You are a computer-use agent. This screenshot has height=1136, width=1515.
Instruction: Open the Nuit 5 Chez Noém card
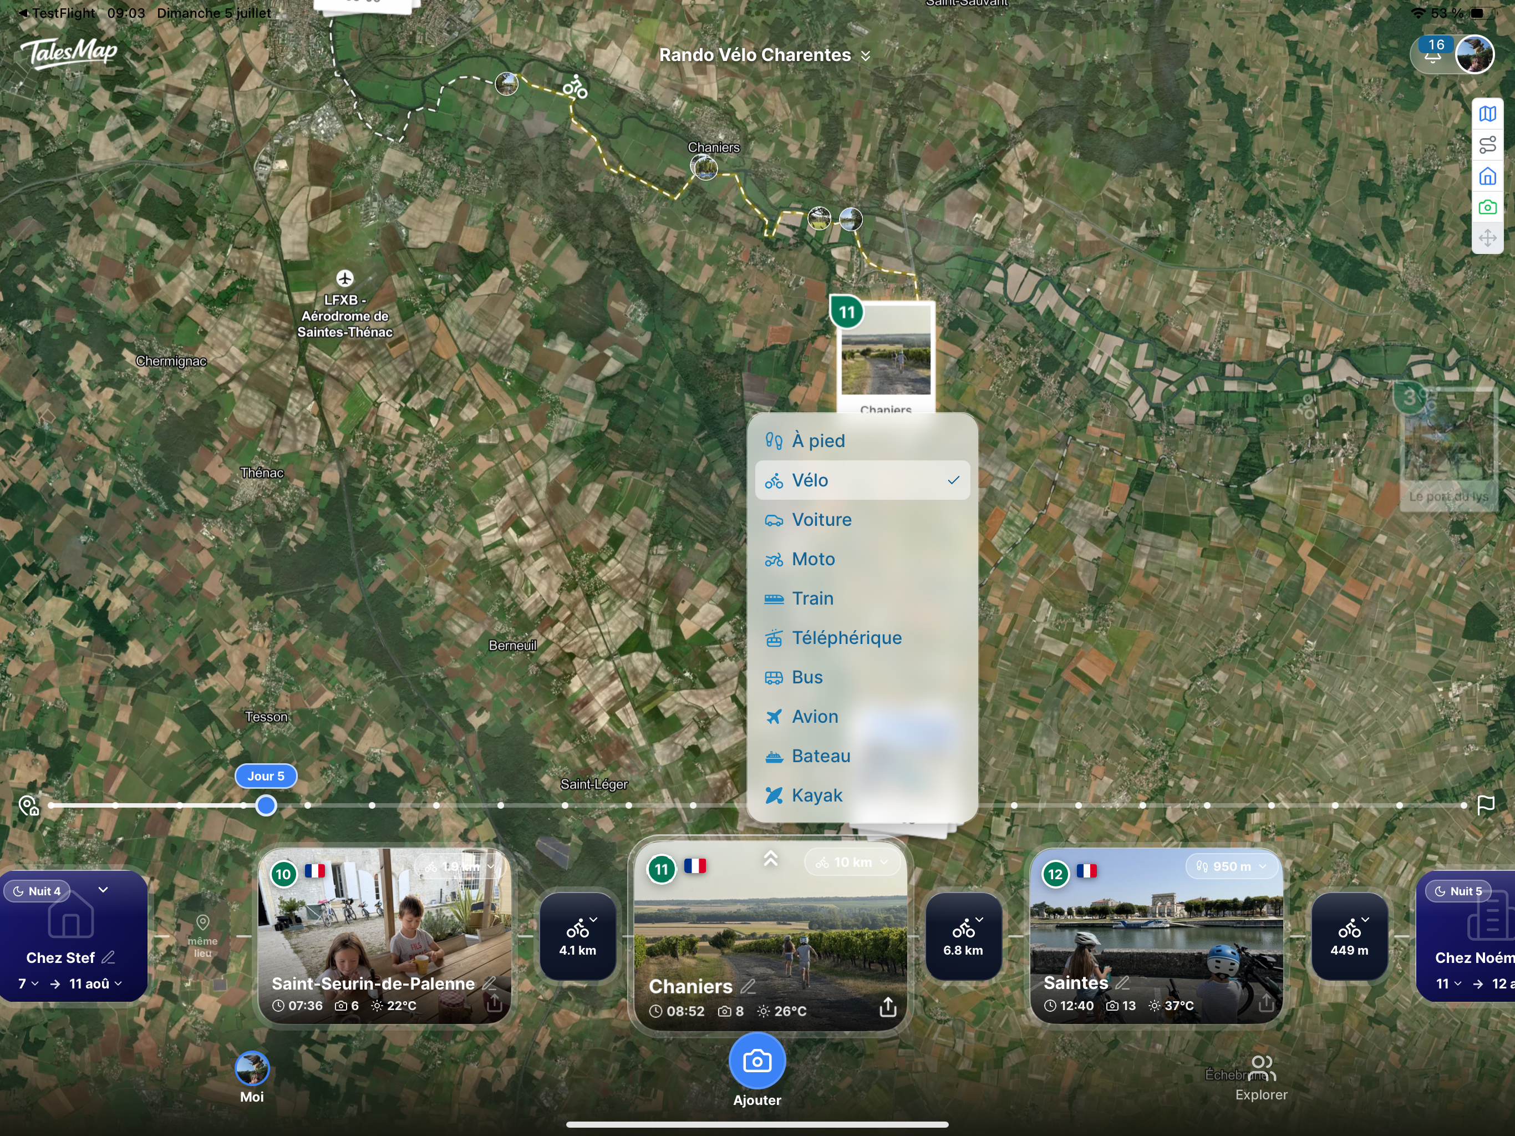point(1466,936)
